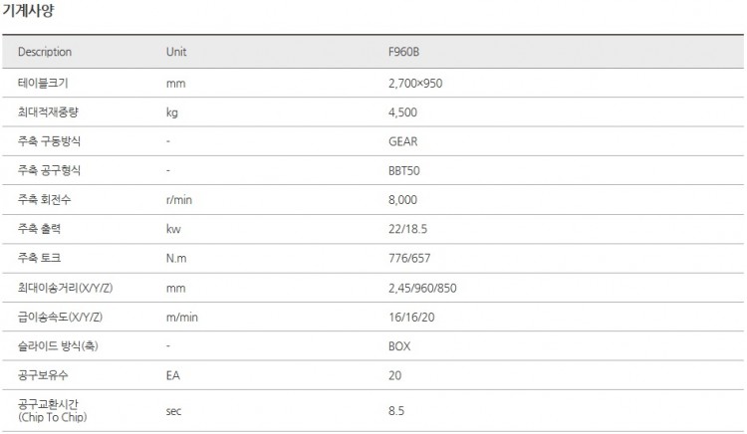The width and height of the screenshot is (747, 434).
Task: Click the 기계사양 section heading
Action: click(28, 11)
